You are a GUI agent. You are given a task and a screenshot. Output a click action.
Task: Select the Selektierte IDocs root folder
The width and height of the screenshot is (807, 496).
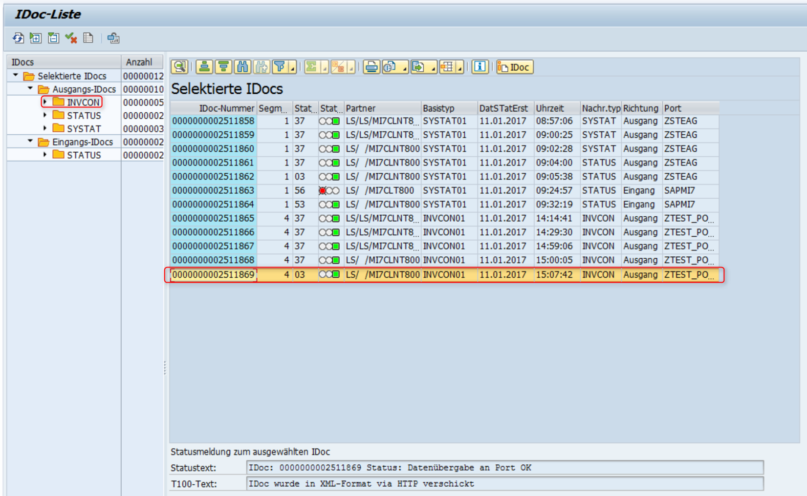(x=65, y=76)
